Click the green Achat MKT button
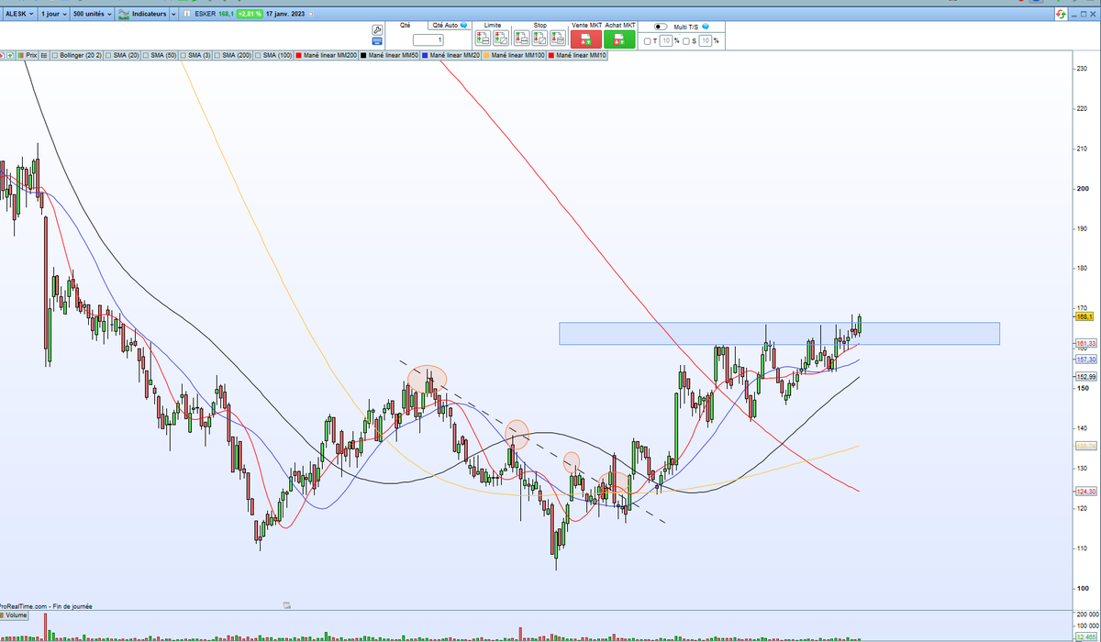 click(619, 39)
